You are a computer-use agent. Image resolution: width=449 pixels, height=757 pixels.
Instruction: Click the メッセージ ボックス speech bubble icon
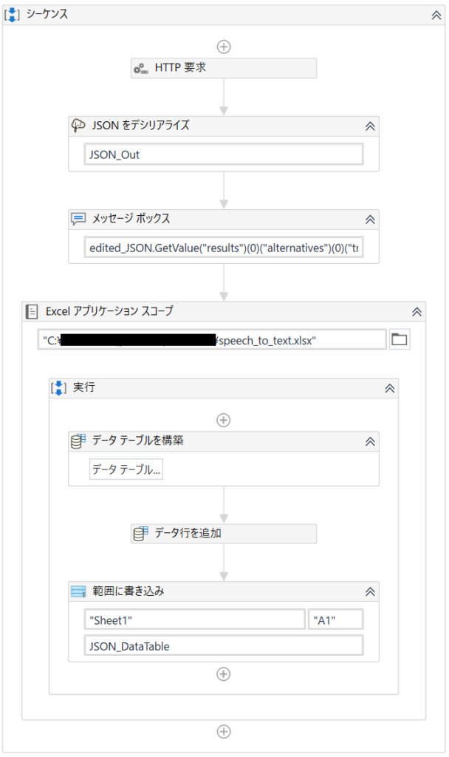78,219
